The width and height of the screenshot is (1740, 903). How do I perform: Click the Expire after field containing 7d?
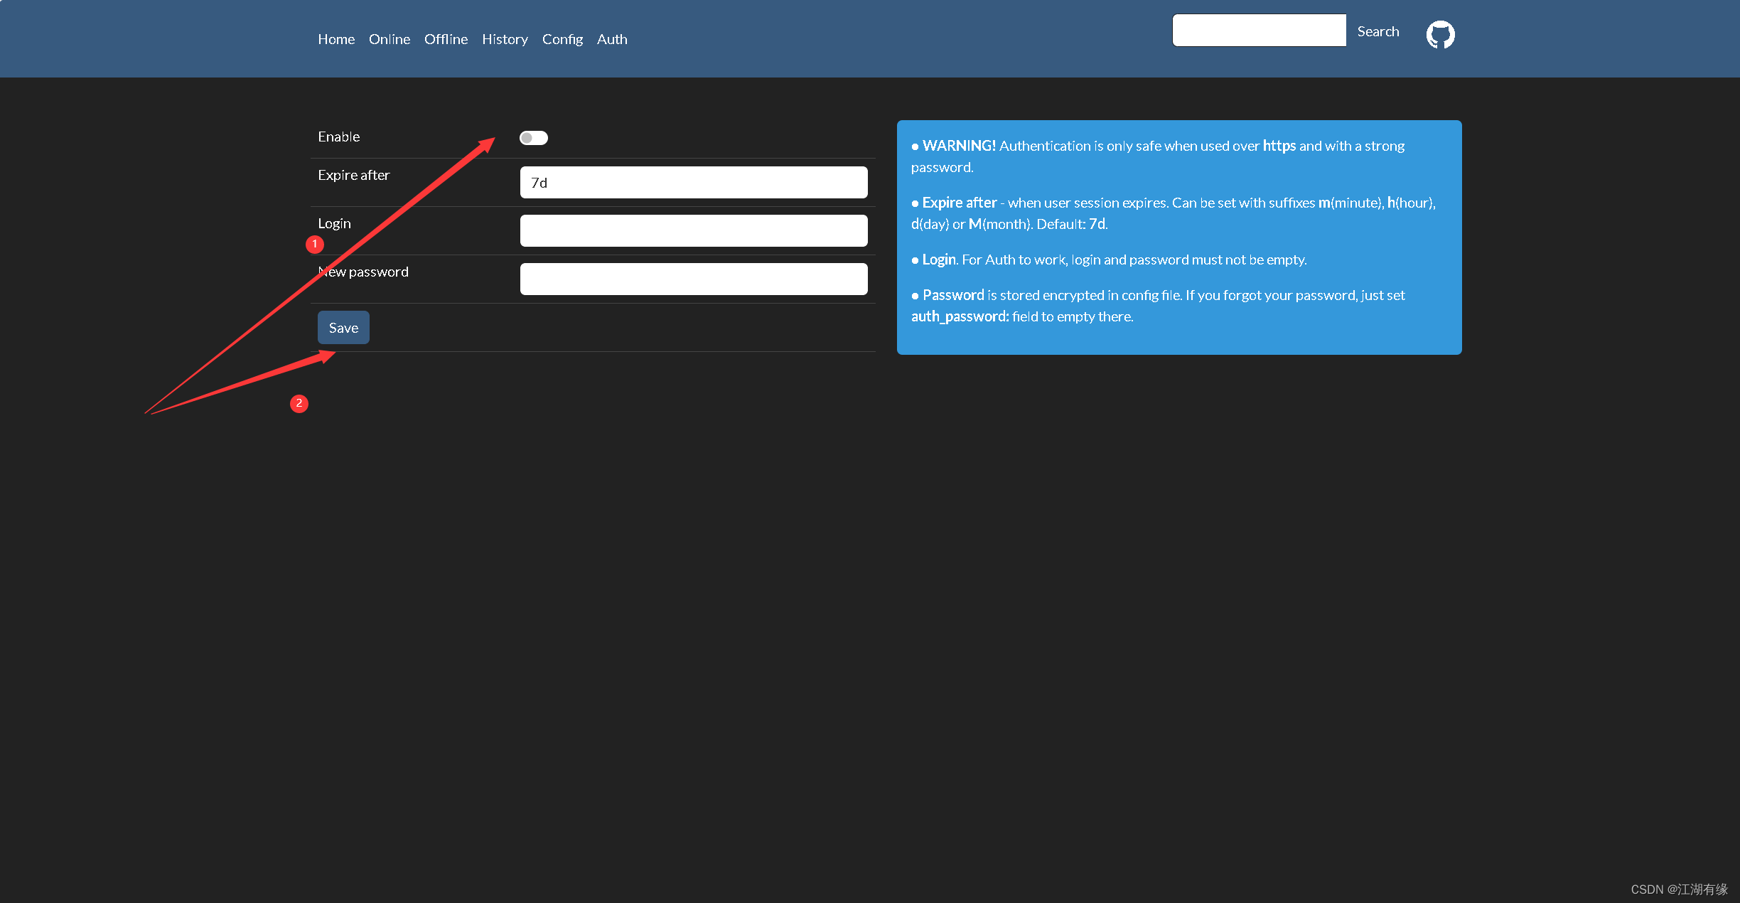tap(694, 183)
